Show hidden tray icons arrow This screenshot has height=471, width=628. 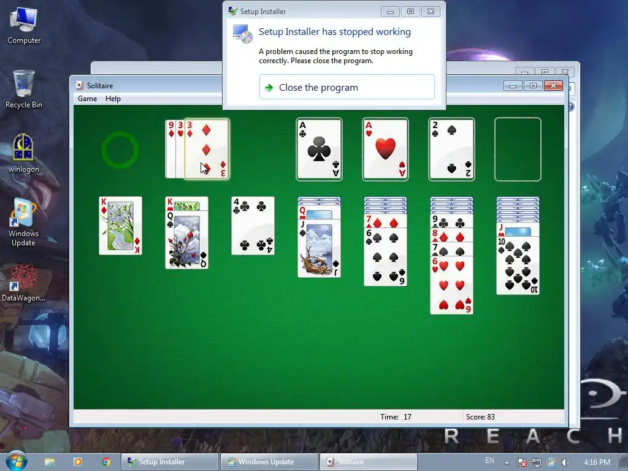pos(507,462)
